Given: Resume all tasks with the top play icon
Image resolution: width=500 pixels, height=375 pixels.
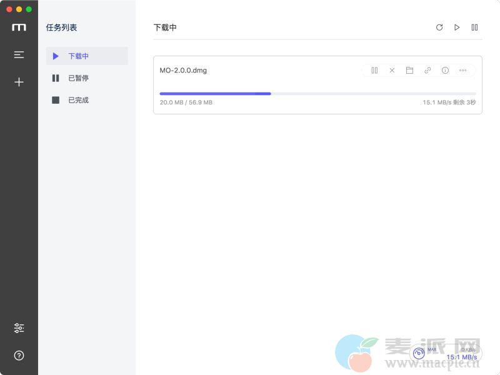Looking at the screenshot, I should tap(457, 27).
